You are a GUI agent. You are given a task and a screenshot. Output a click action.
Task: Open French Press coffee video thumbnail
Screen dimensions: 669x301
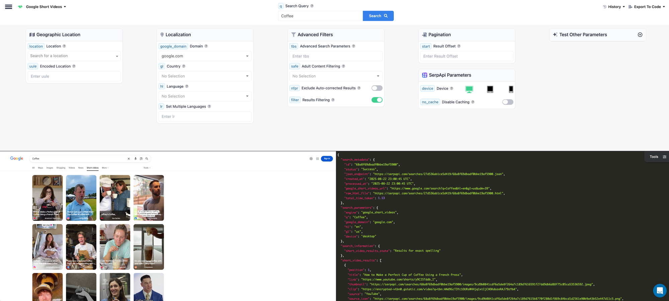[47, 198]
